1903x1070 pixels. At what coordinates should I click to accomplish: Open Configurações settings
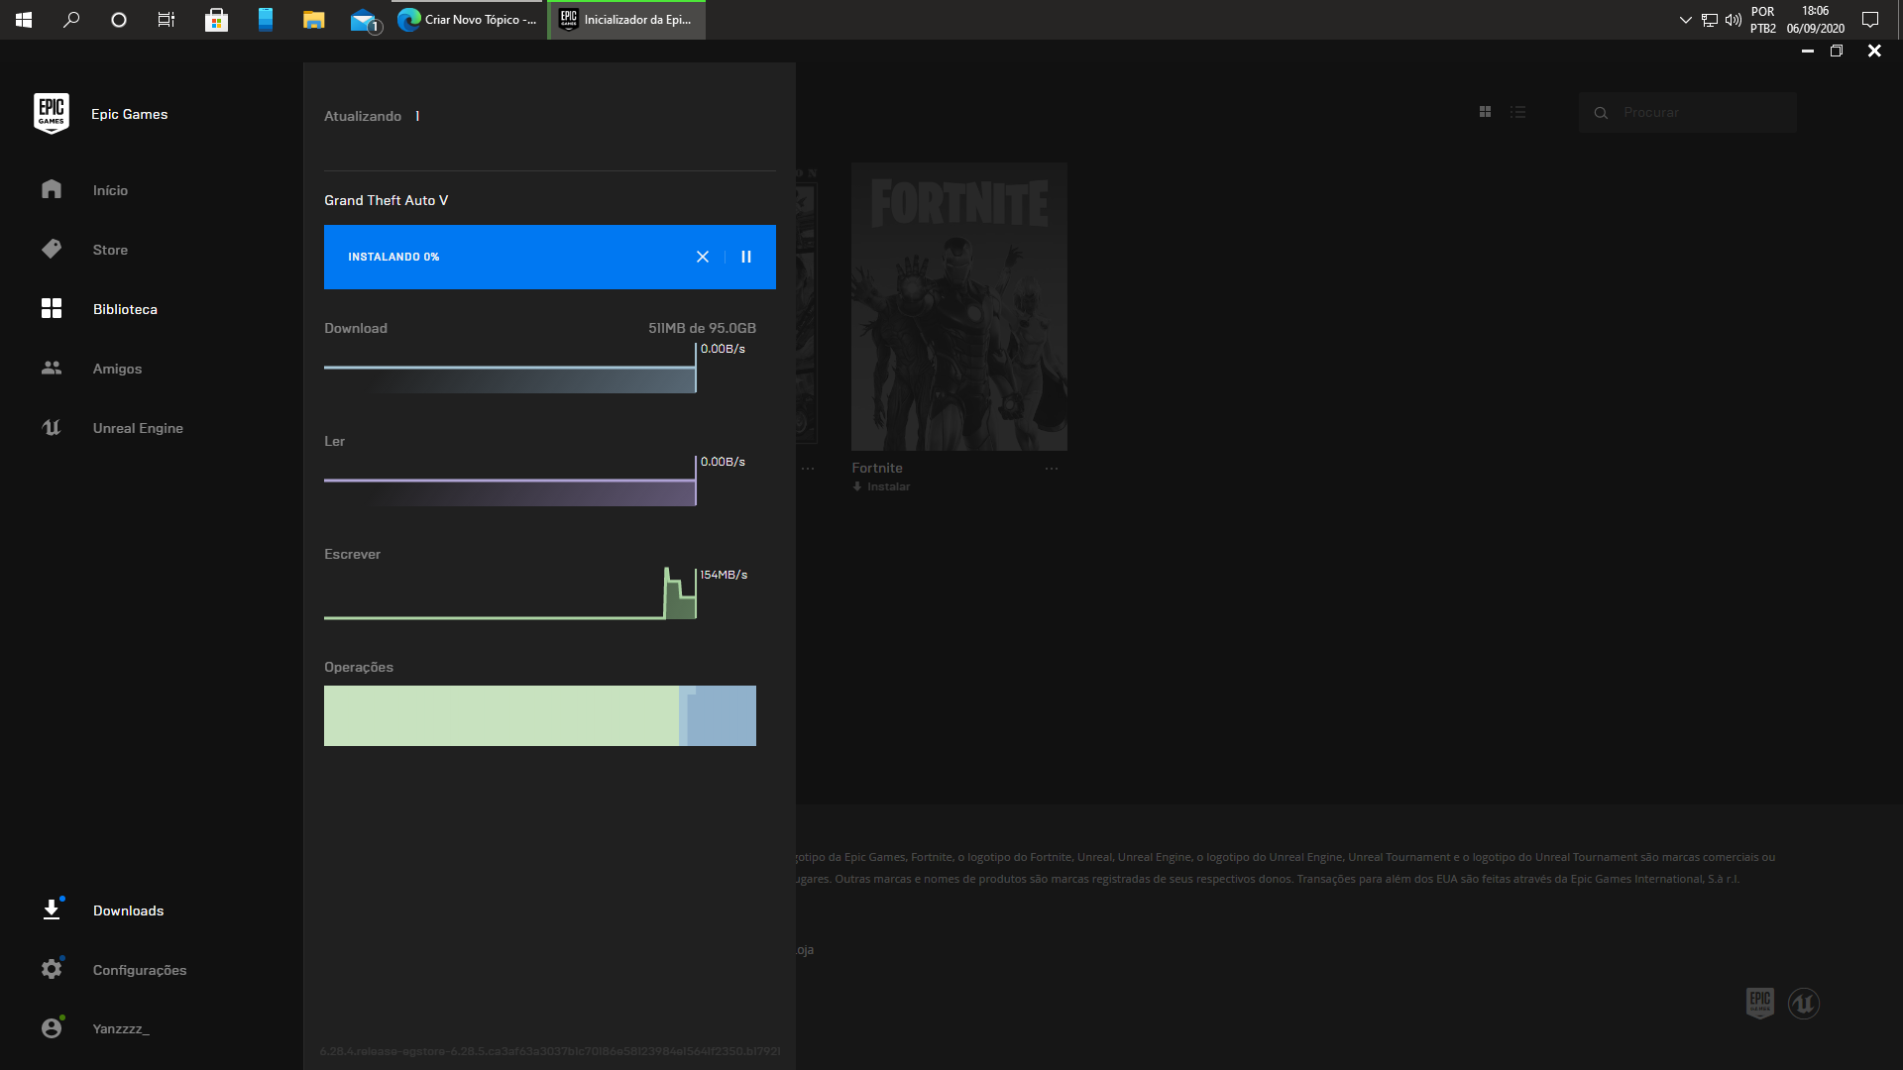point(139,970)
